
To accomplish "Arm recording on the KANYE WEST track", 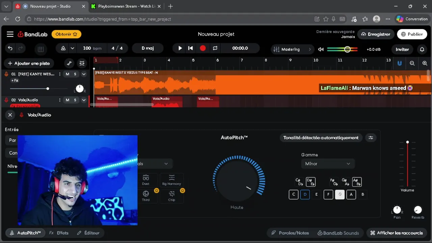I will click(6, 74).
